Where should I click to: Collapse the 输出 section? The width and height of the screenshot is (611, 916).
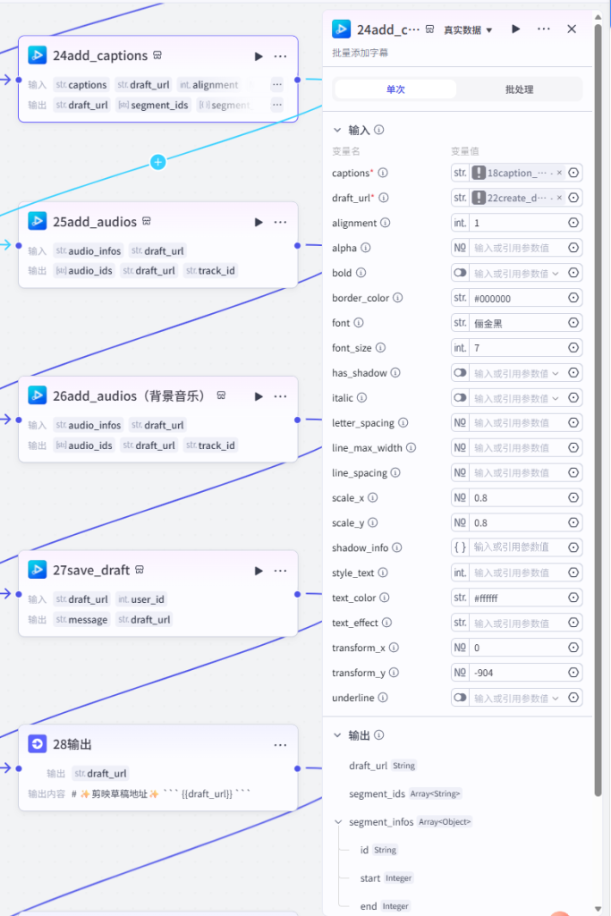337,735
